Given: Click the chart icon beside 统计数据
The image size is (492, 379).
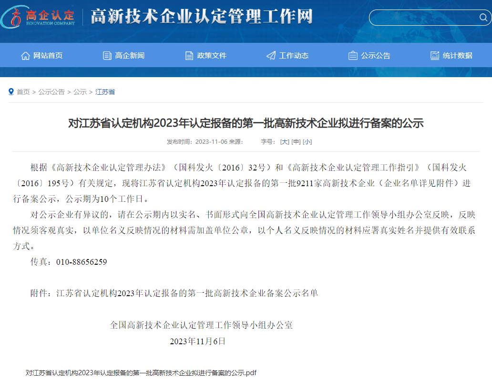Looking at the screenshot, I should coord(435,56).
